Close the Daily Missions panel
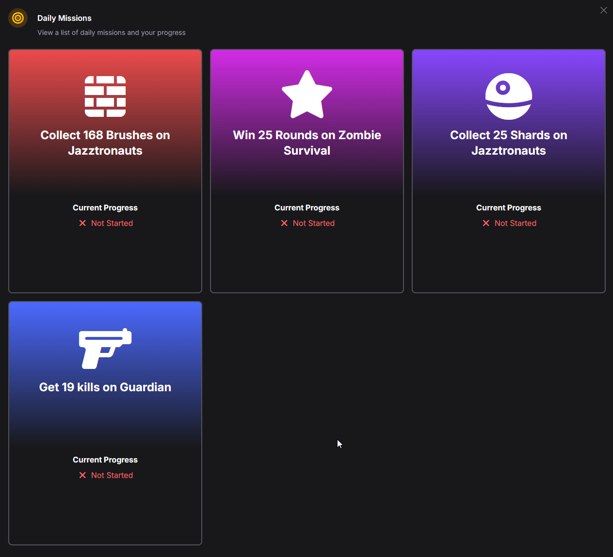The width and height of the screenshot is (613, 557). (603, 10)
